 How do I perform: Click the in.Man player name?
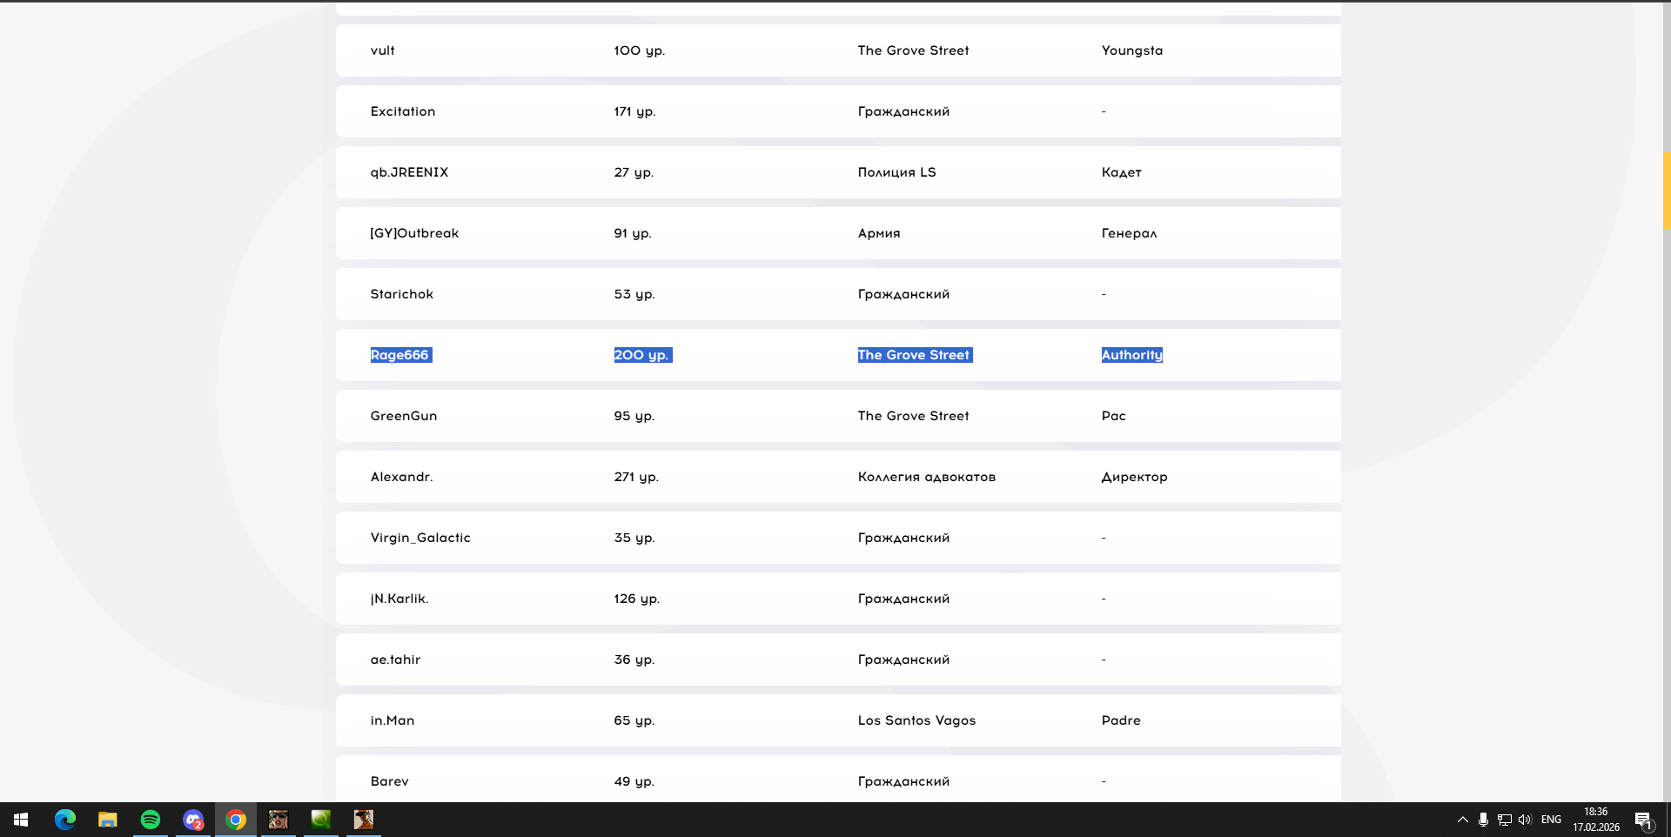[x=393, y=720]
